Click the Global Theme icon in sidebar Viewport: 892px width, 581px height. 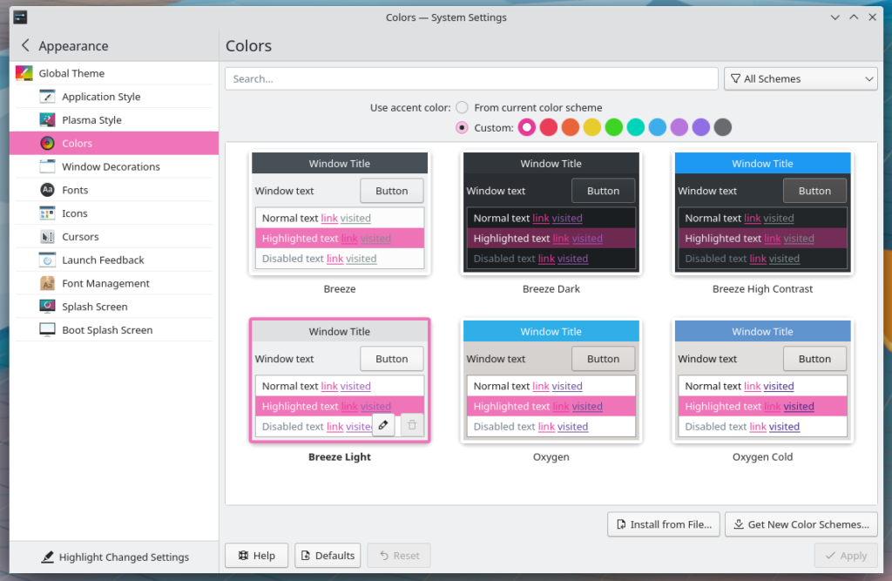24,73
